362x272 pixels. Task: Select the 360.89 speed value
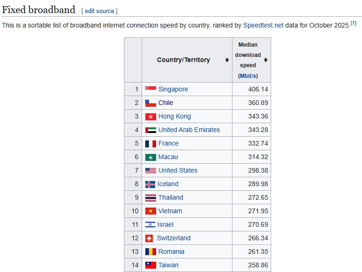(258, 103)
